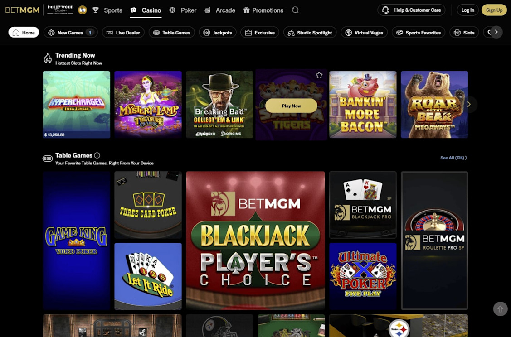Advance Trending Now carousel with right arrow

tap(469, 105)
